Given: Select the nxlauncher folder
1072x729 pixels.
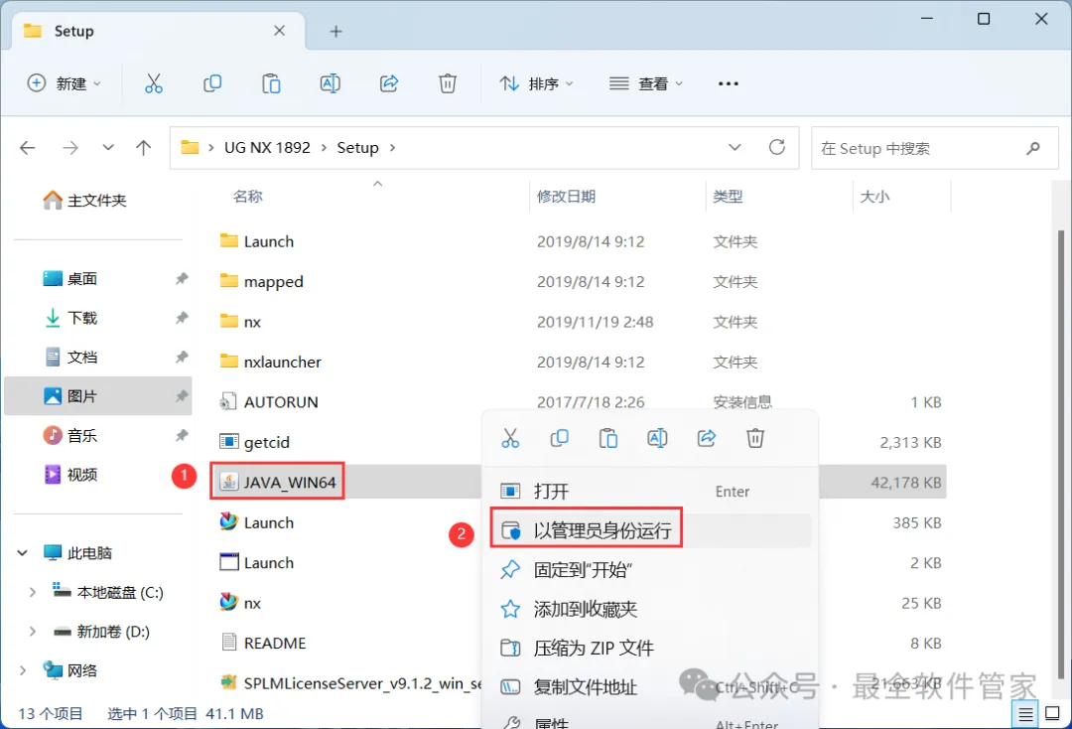Looking at the screenshot, I should (271, 362).
